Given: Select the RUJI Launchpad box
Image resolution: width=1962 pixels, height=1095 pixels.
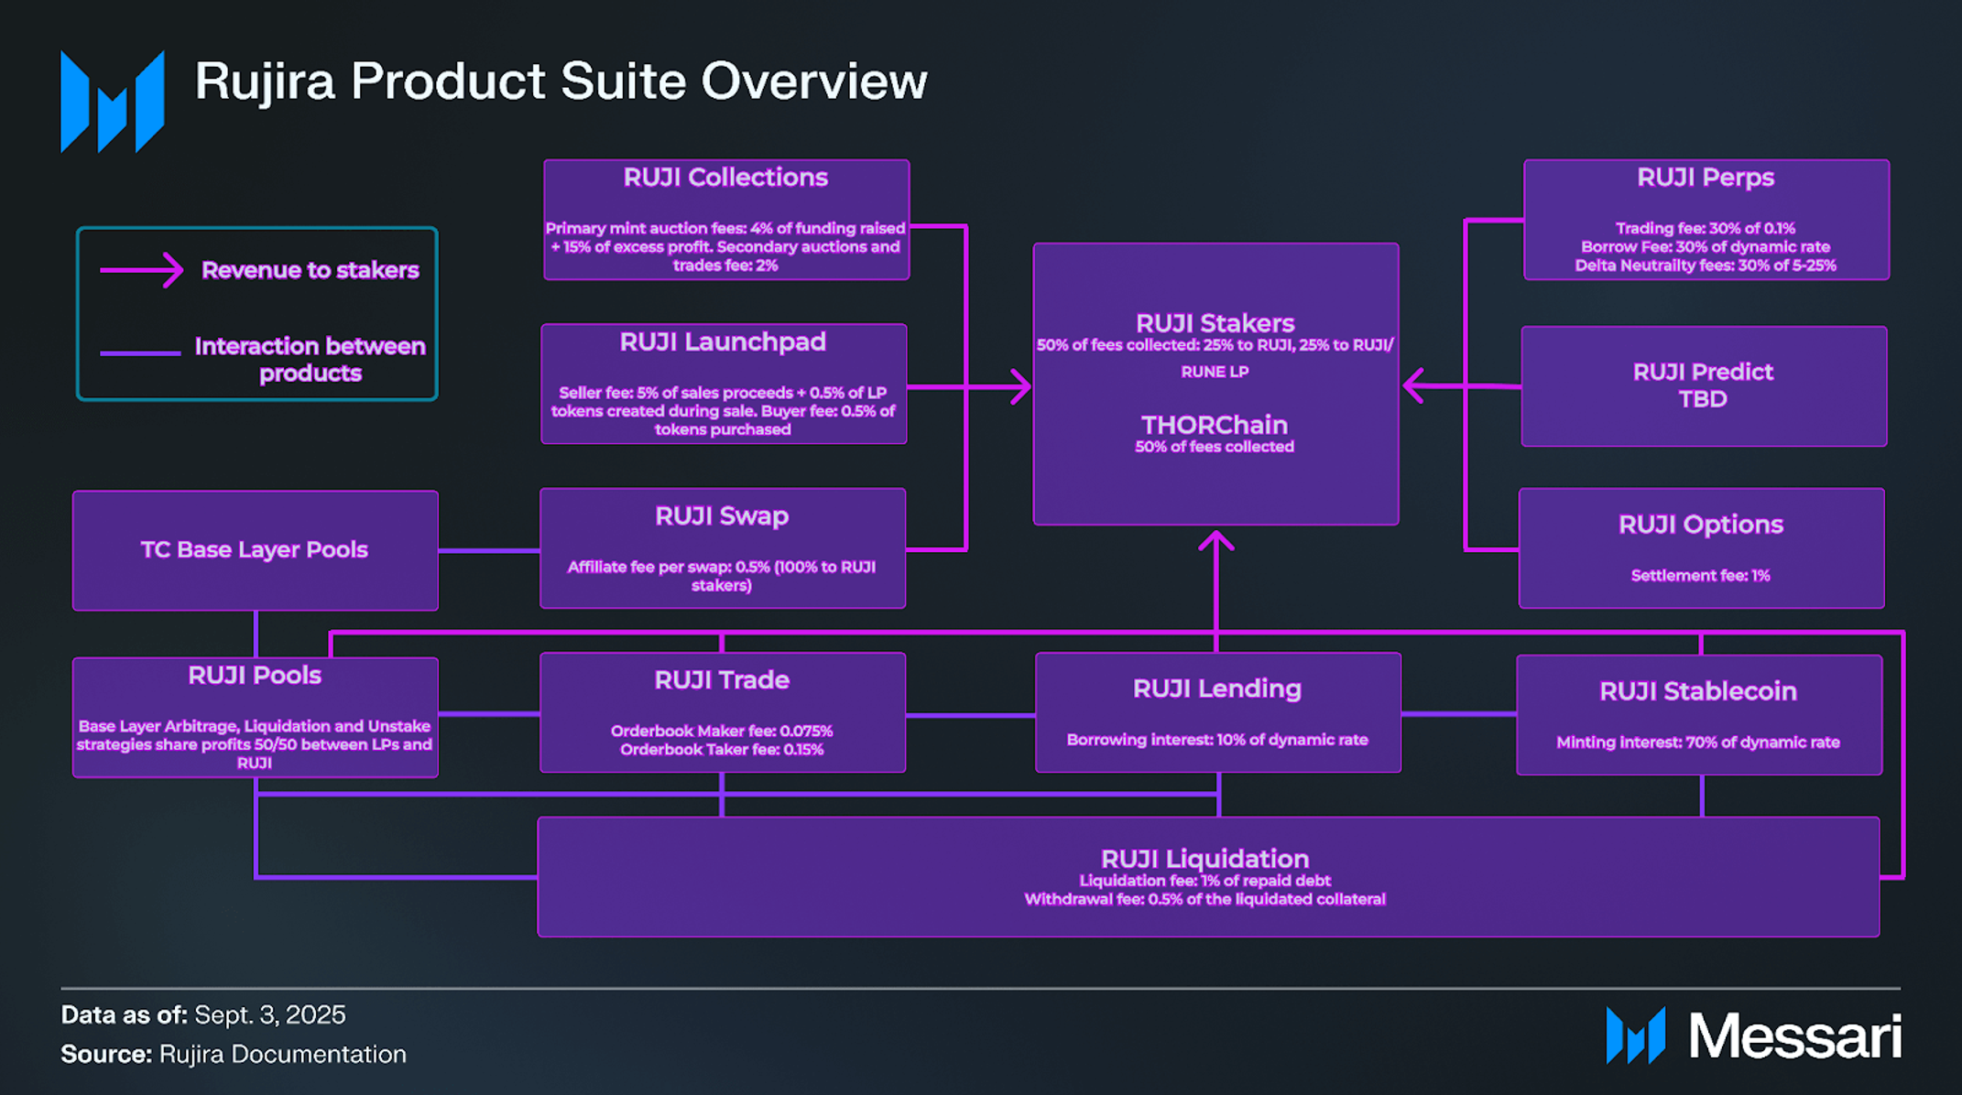Looking at the screenshot, I should pyautogui.click(x=724, y=384).
